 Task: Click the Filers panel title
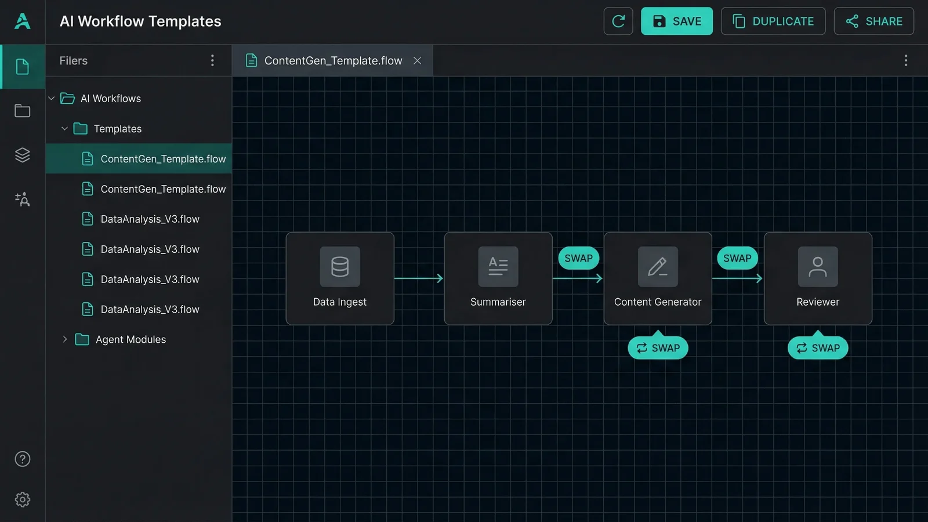[x=74, y=60]
